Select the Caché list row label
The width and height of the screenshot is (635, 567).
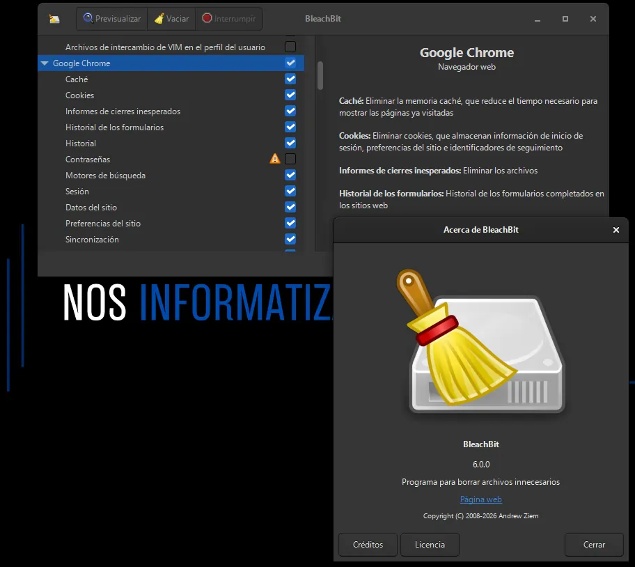coord(77,79)
